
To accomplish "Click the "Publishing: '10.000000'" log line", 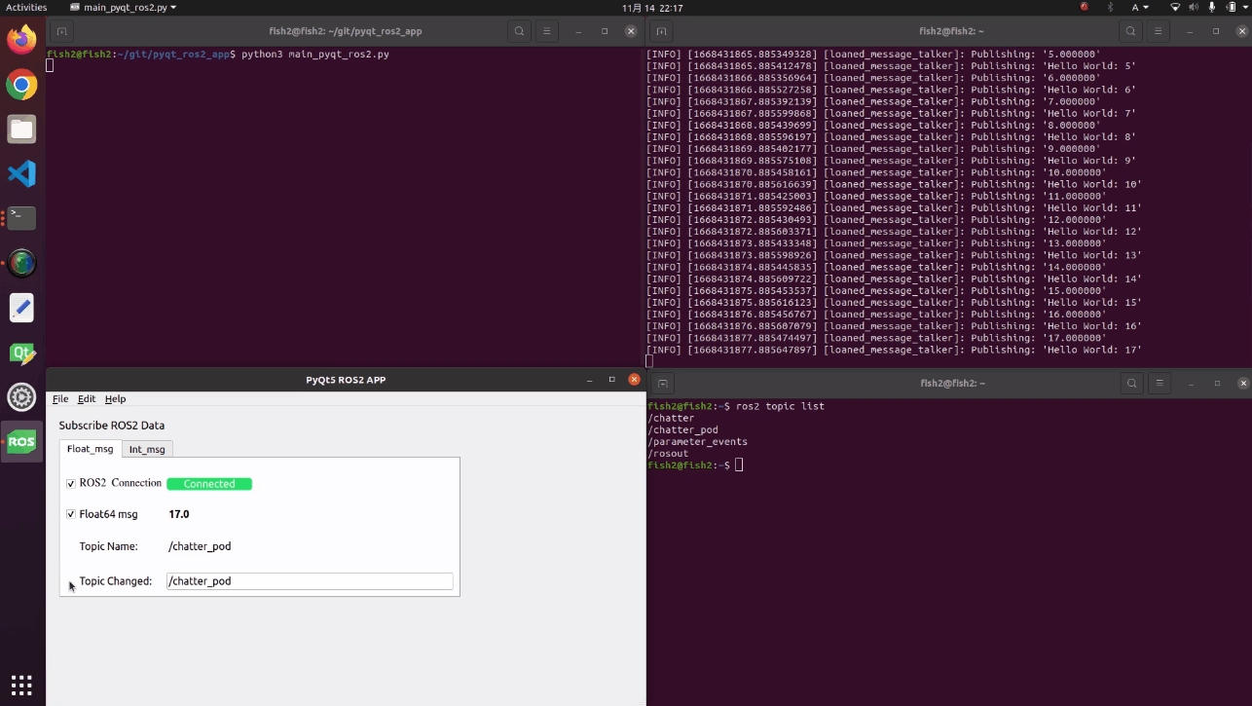I will click(876, 172).
